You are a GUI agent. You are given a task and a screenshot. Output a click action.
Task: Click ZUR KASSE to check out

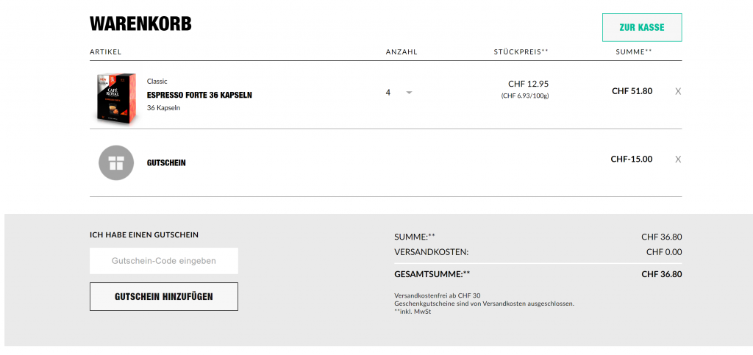pos(641,28)
